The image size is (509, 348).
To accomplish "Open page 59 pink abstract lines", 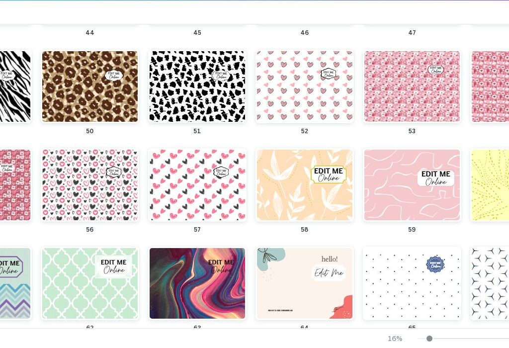I will [412, 185].
